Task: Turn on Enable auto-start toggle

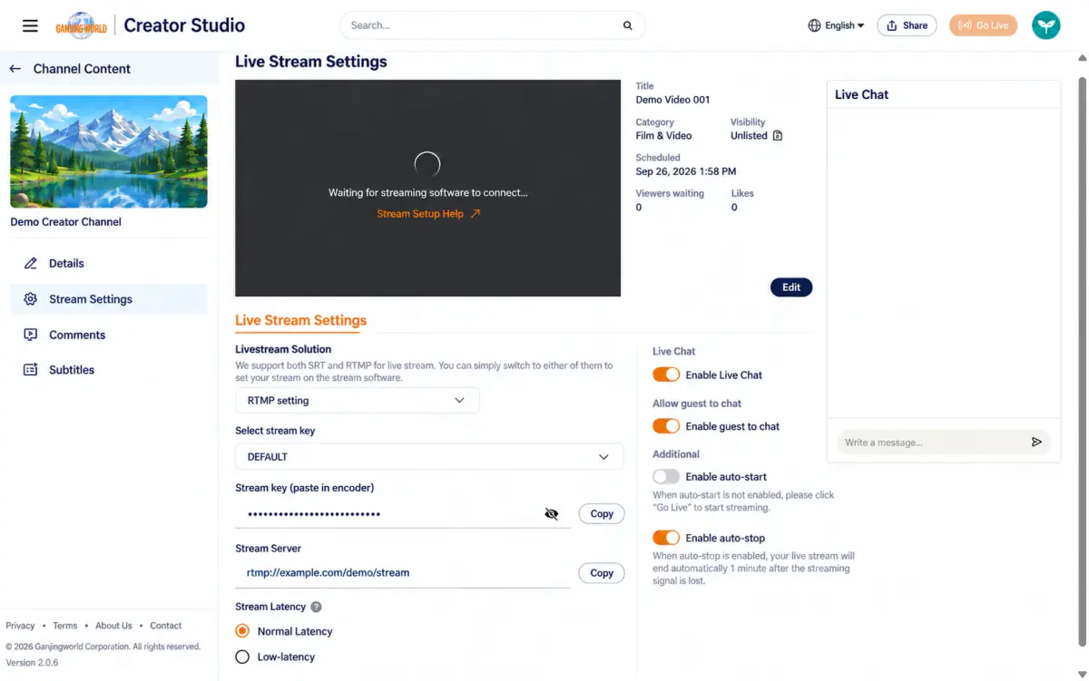Action: (666, 477)
